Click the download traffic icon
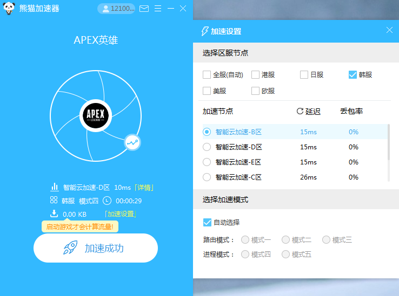 tap(54, 214)
